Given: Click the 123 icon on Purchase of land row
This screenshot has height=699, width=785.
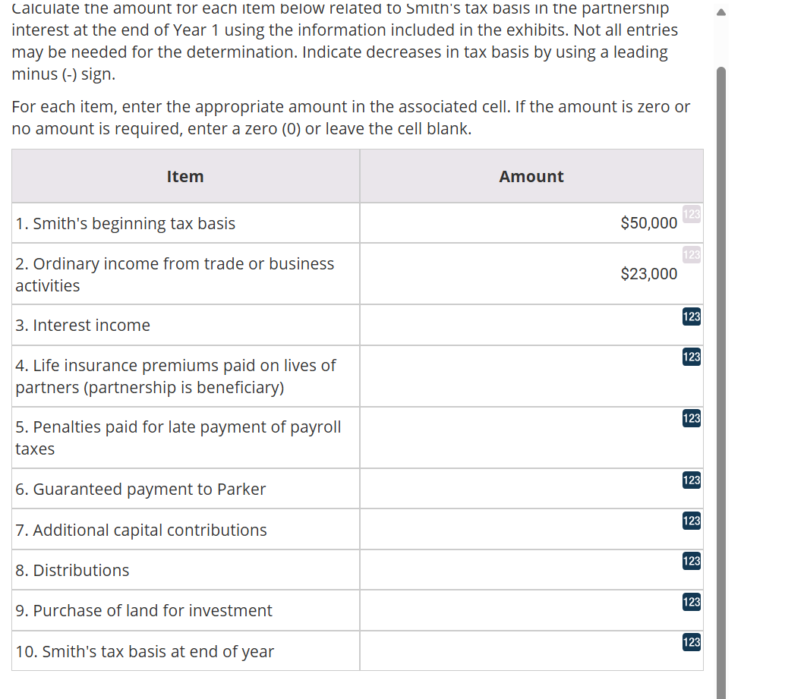Looking at the screenshot, I should coord(691,602).
